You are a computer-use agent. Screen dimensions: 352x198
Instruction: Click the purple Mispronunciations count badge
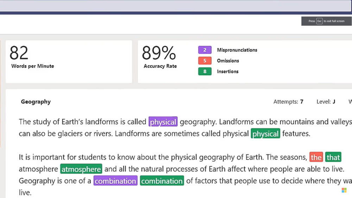pos(205,50)
